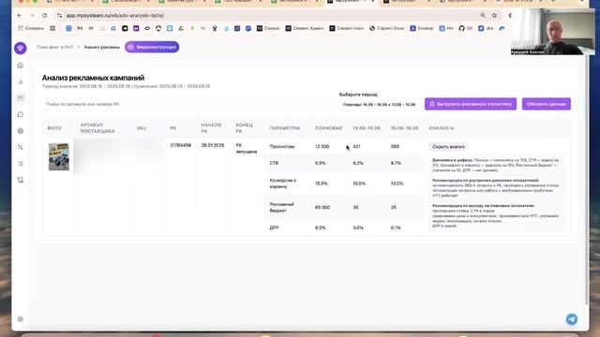Click planned views value 12 000

[x=322, y=147]
